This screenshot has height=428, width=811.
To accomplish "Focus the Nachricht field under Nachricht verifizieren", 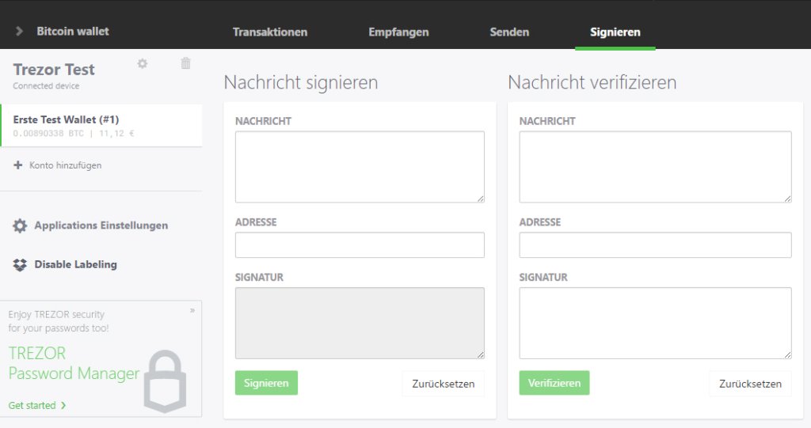I will coord(655,167).
